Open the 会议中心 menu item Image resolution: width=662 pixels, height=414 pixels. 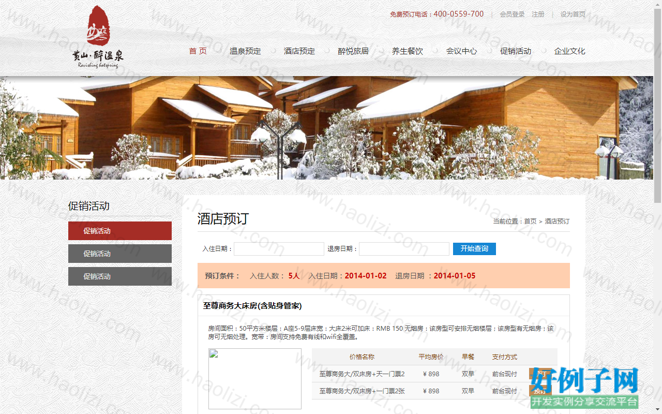462,51
